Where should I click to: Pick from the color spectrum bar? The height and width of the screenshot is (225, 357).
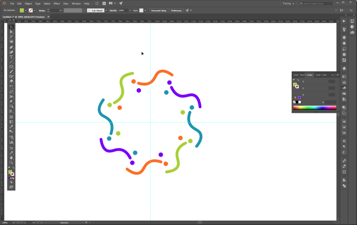(x=315, y=108)
